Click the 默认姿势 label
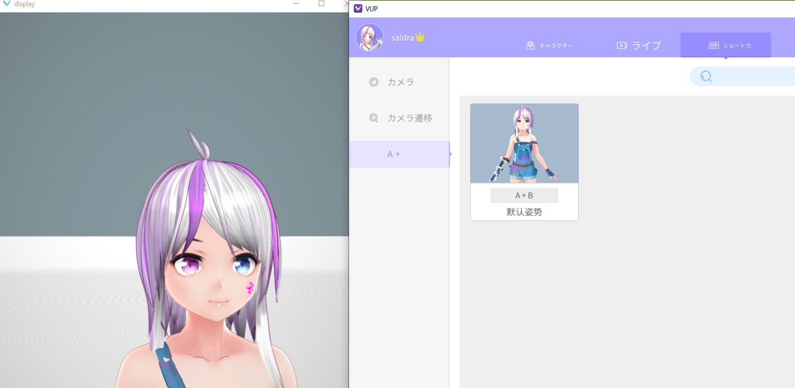 (524, 213)
